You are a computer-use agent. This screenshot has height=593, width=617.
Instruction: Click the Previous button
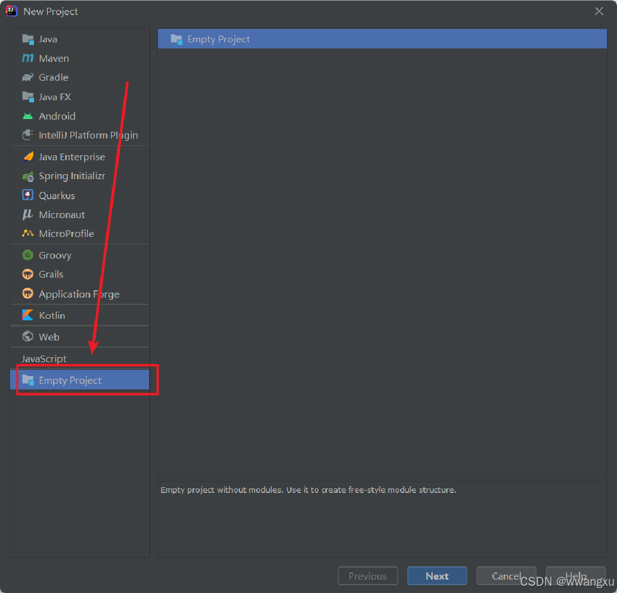click(368, 576)
